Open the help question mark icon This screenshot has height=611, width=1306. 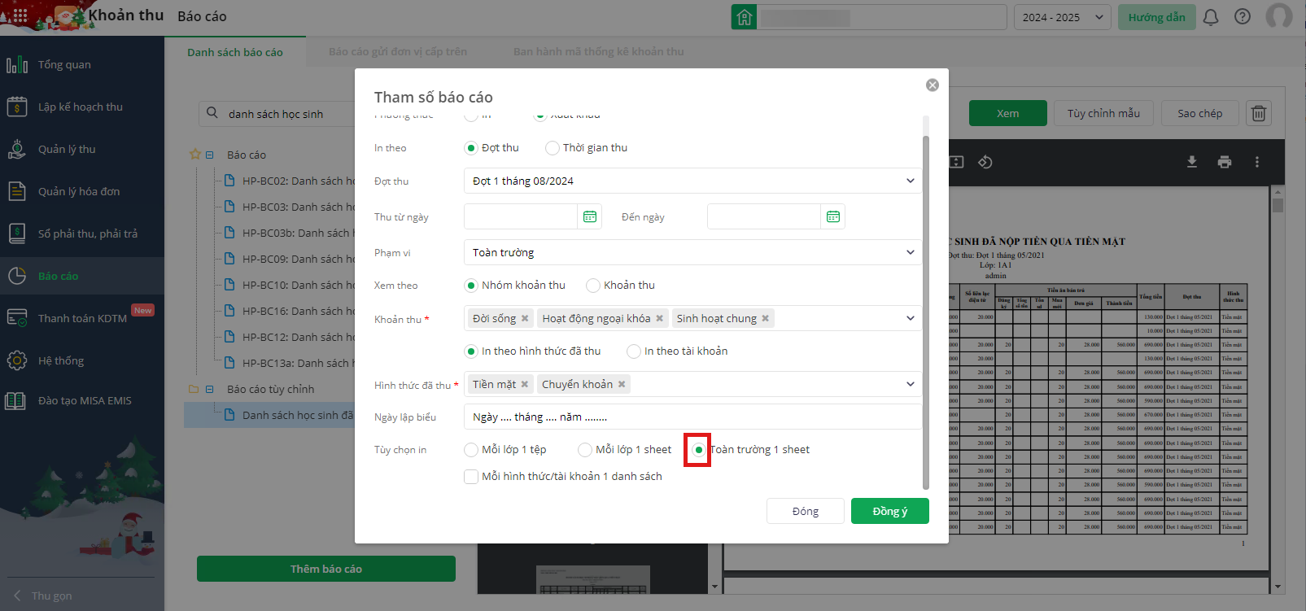point(1243,17)
